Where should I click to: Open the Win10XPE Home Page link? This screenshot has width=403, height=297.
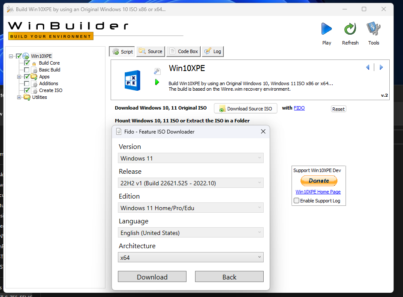(318, 192)
